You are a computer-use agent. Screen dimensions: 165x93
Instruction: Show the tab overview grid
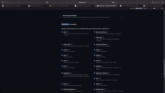(x=162, y=2)
